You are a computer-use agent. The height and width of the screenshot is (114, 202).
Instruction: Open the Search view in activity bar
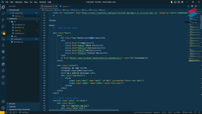click(3, 13)
